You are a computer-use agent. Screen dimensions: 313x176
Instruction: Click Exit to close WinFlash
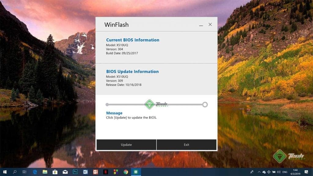[186, 145]
